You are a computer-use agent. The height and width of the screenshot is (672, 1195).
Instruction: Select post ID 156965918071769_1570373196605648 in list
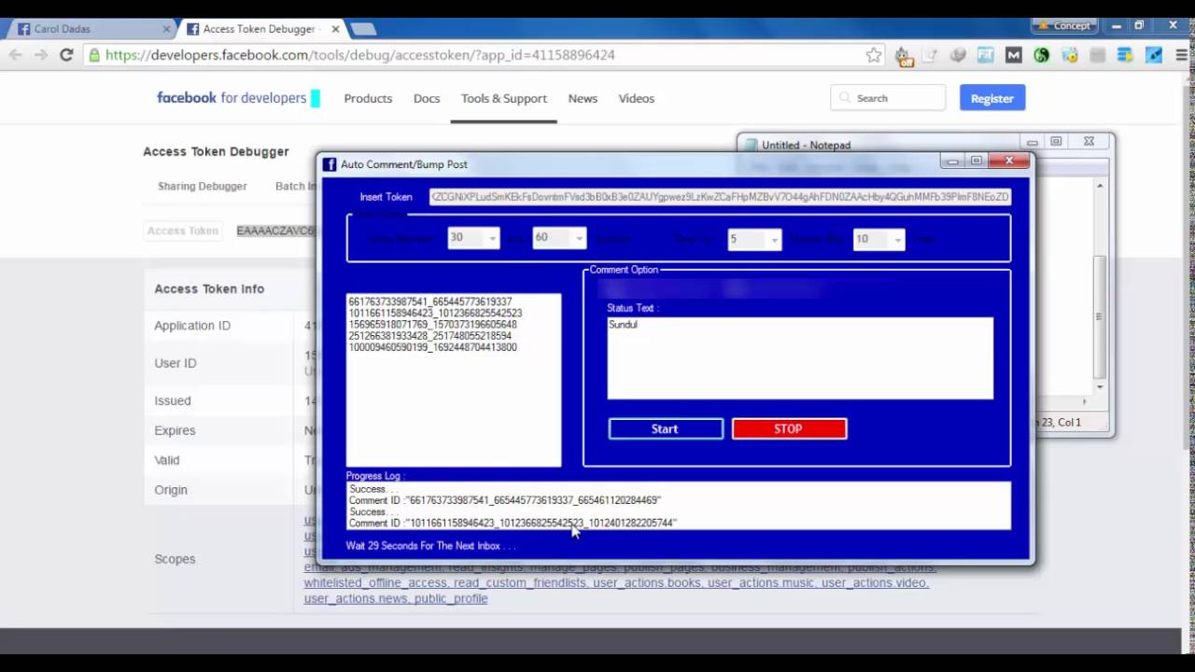tap(432, 325)
